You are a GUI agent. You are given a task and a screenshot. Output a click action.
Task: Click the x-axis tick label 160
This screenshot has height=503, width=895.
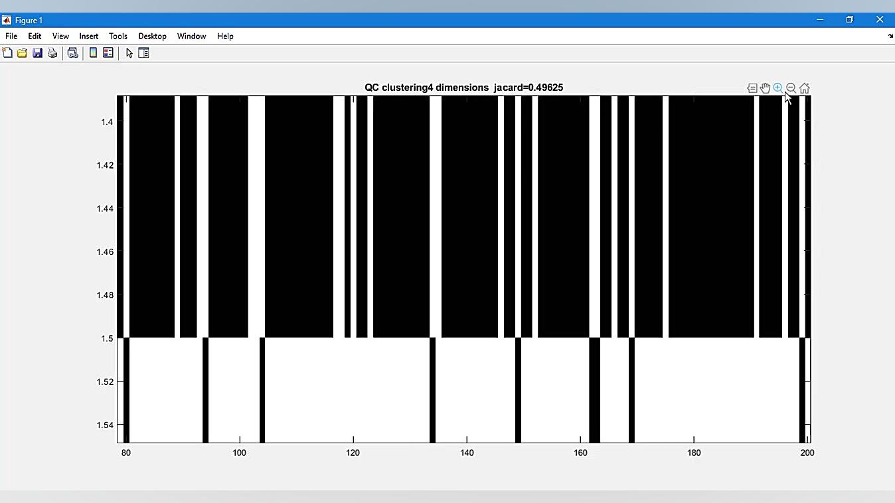click(580, 453)
